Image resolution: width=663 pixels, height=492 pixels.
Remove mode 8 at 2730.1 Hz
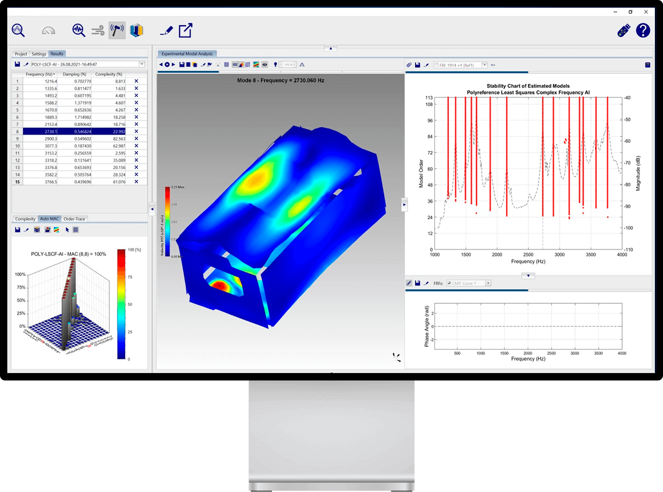tap(136, 132)
